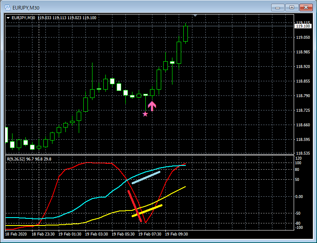Click the 19 Feb 09:30 time label
Screen dimensions: 317x243
point(177,234)
